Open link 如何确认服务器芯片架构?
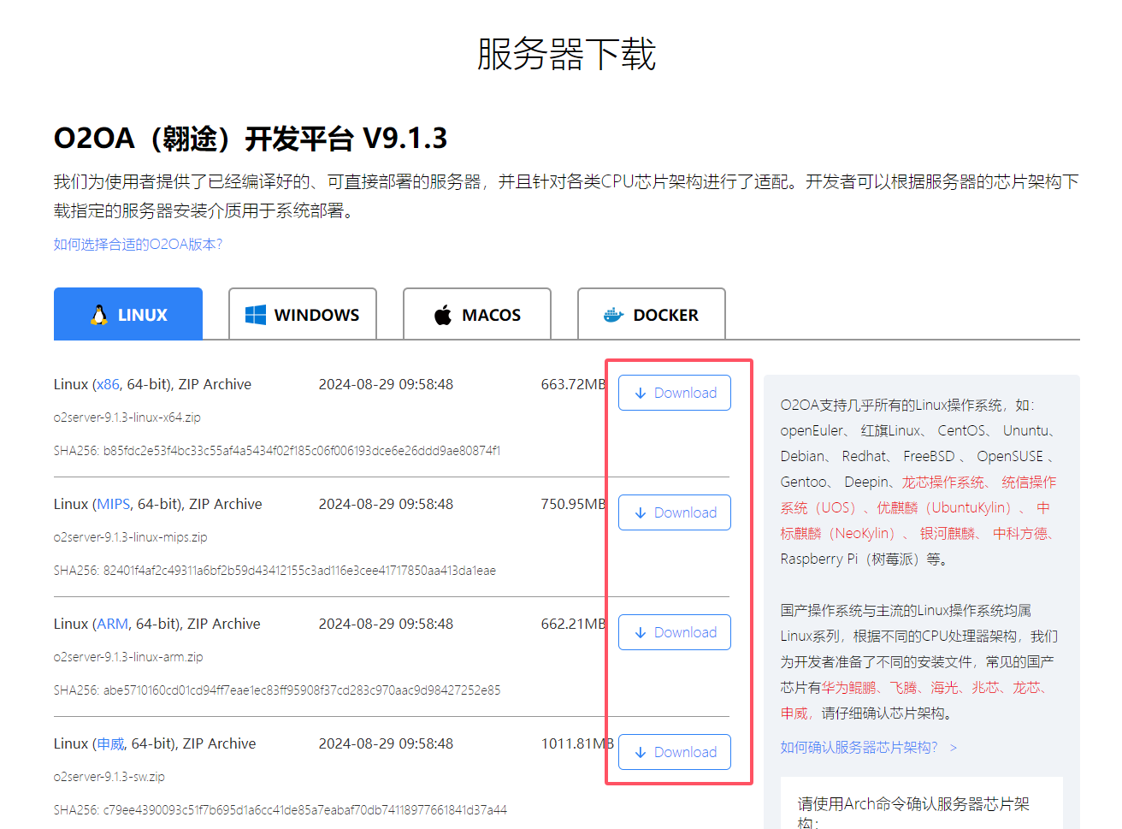This screenshot has width=1122, height=829. [x=859, y=748]
